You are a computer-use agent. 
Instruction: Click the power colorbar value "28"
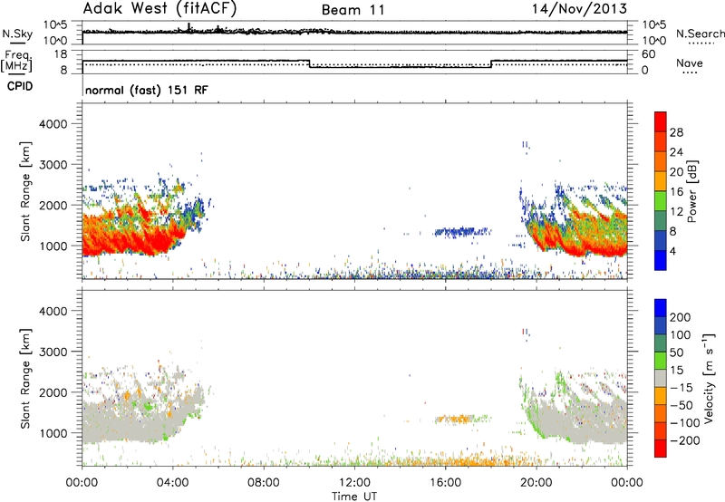(x=676, y=132)
